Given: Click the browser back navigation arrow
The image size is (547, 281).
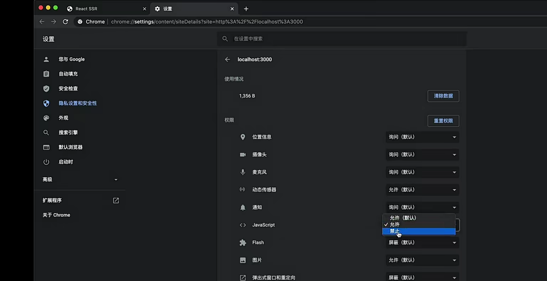Looking at the screenshot, I should 42,22.
